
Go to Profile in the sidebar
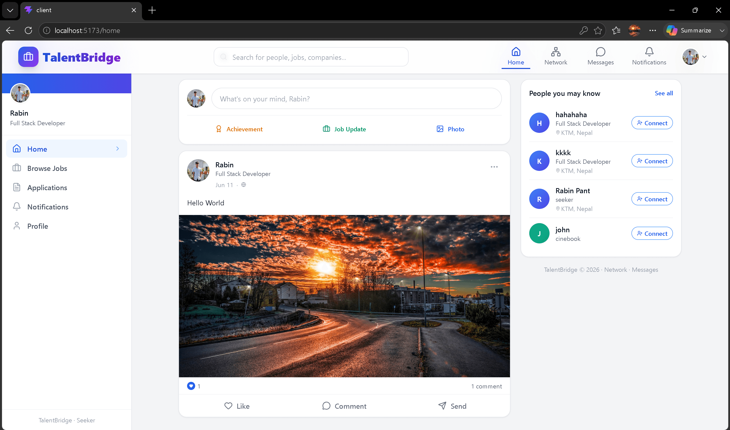[x=67, y=226]
